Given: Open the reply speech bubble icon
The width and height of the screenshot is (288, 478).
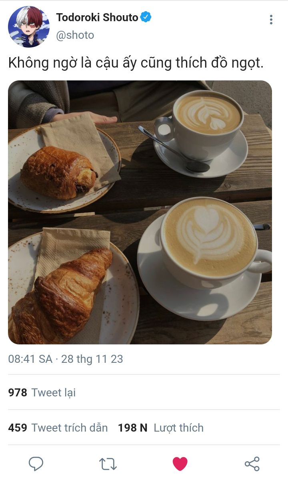Looking at the screenshot, I should (x=36, y=464).
